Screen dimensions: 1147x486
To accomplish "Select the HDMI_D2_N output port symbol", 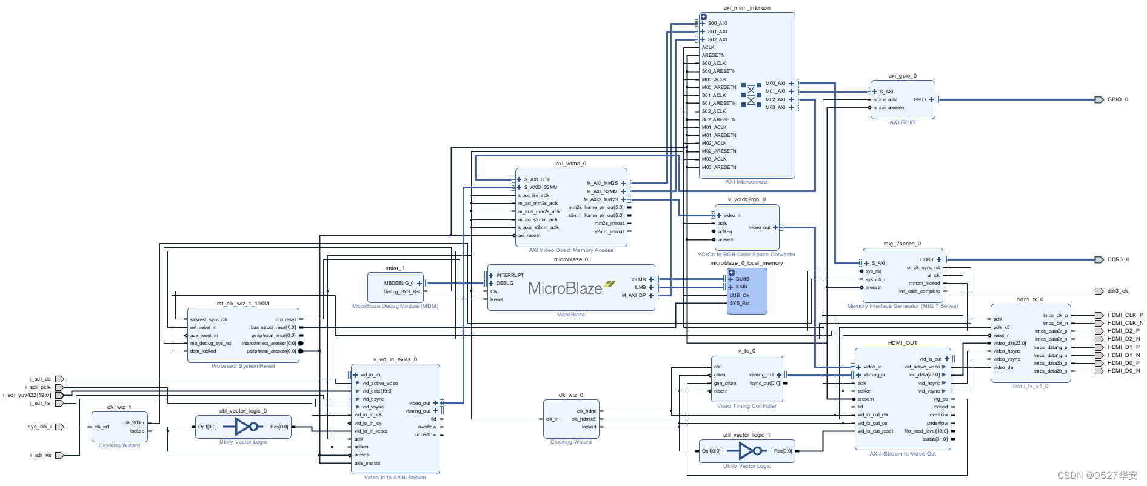I will [1099, 339].
